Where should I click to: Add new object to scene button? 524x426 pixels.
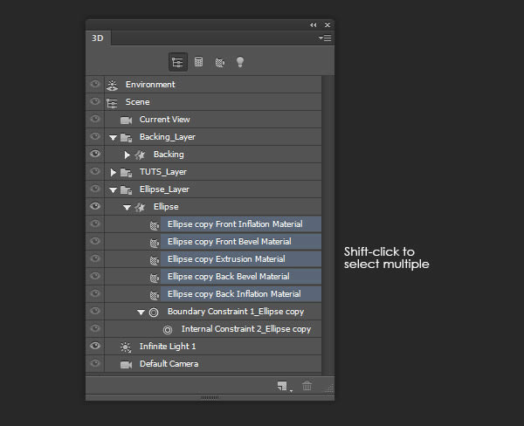point(283,386)
